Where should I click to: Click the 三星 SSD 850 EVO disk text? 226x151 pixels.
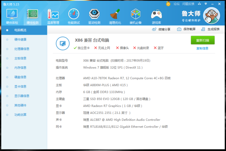tap(117, 99)
